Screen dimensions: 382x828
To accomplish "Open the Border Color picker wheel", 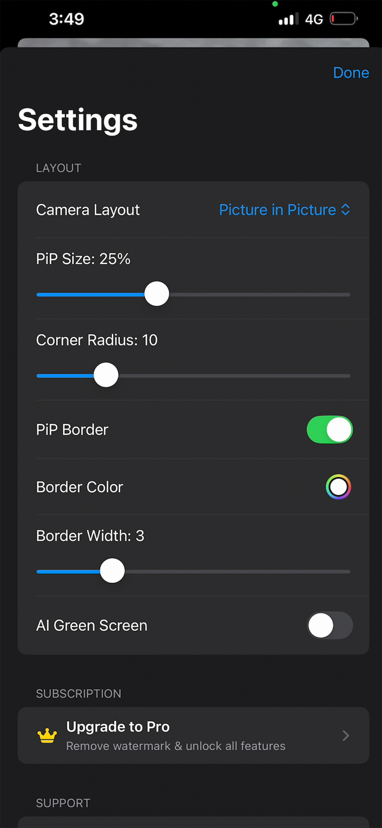I will pos(338,487).
